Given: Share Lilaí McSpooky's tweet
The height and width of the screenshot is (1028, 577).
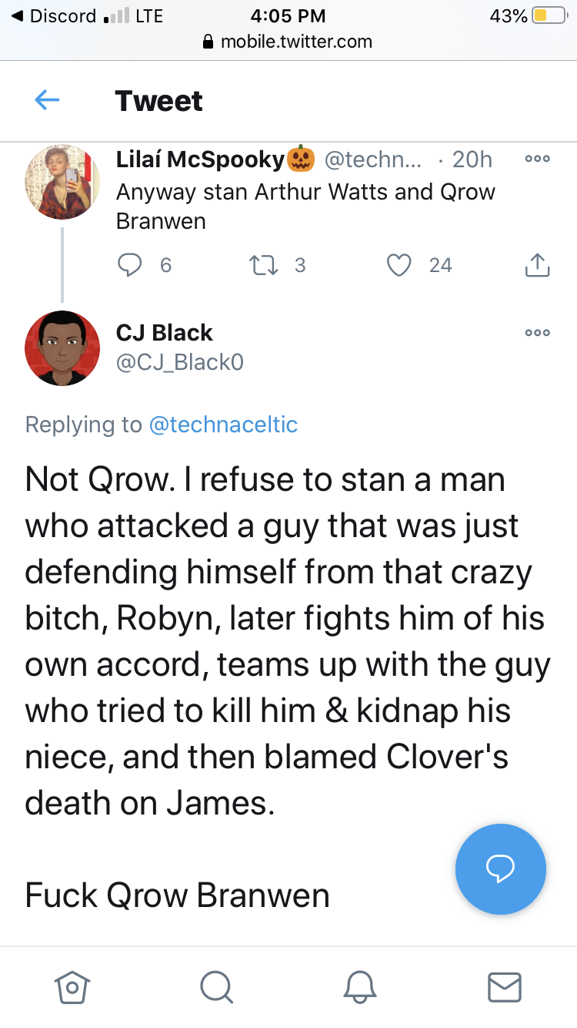Looking at the screenshot, I should click(537, 264).
